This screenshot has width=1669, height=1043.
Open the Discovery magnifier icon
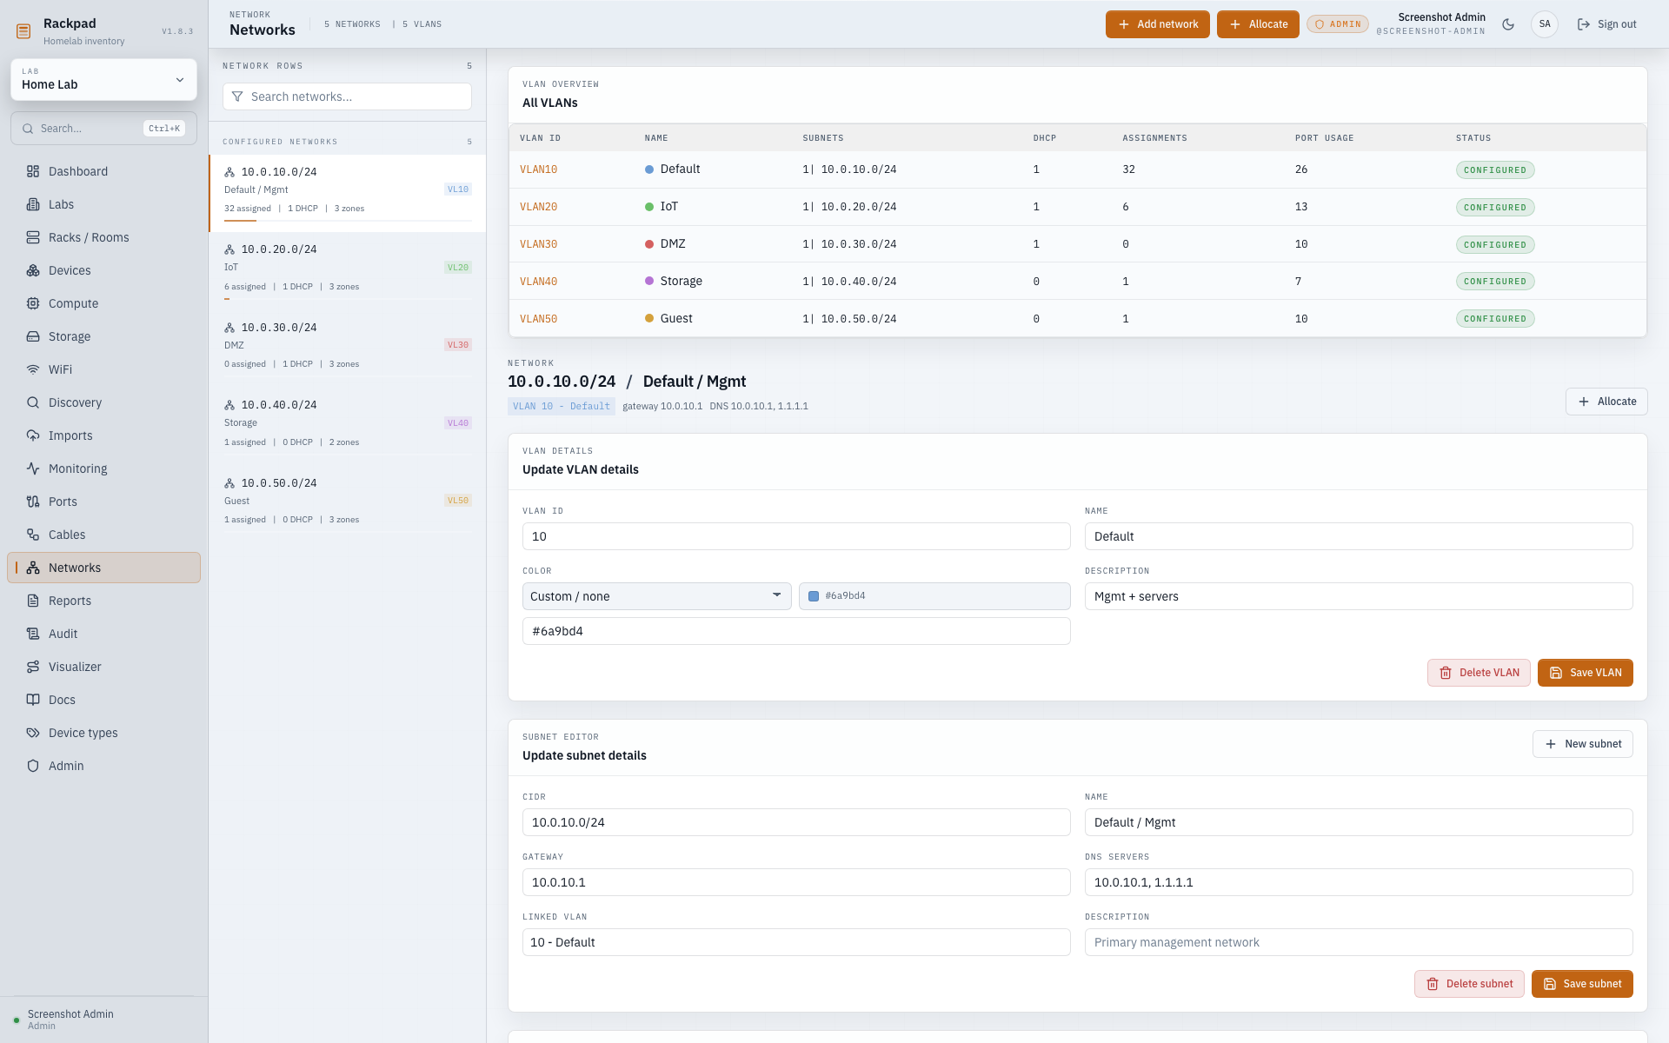coord(33,402)
